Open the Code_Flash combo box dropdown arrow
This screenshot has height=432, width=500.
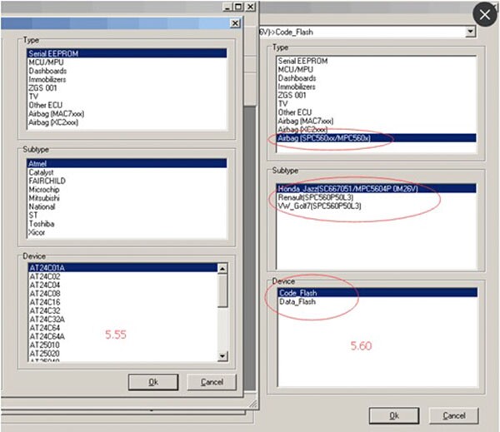pos(471,32)
